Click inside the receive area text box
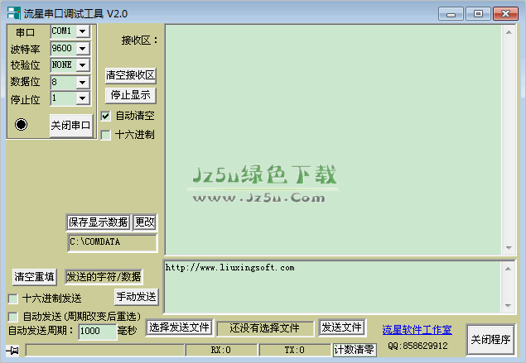Screen dimensions: 526x363 [334, 140]
